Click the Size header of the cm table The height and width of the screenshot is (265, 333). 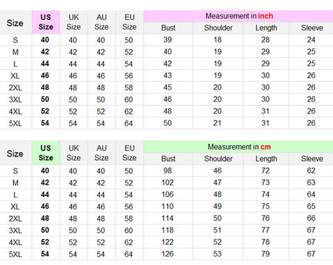click(15, 153)
